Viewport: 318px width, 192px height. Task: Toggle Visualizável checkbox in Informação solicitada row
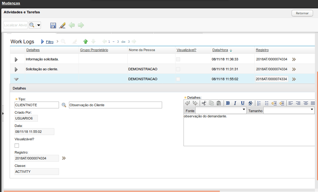pyautogui.click(x=178, y=59)
